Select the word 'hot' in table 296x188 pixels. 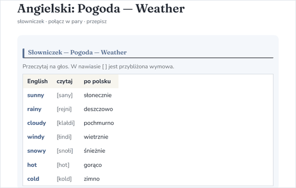coord(32,165)
